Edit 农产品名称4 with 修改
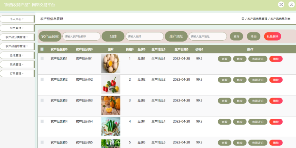296x148 pixels. click(x=240, y=122)
